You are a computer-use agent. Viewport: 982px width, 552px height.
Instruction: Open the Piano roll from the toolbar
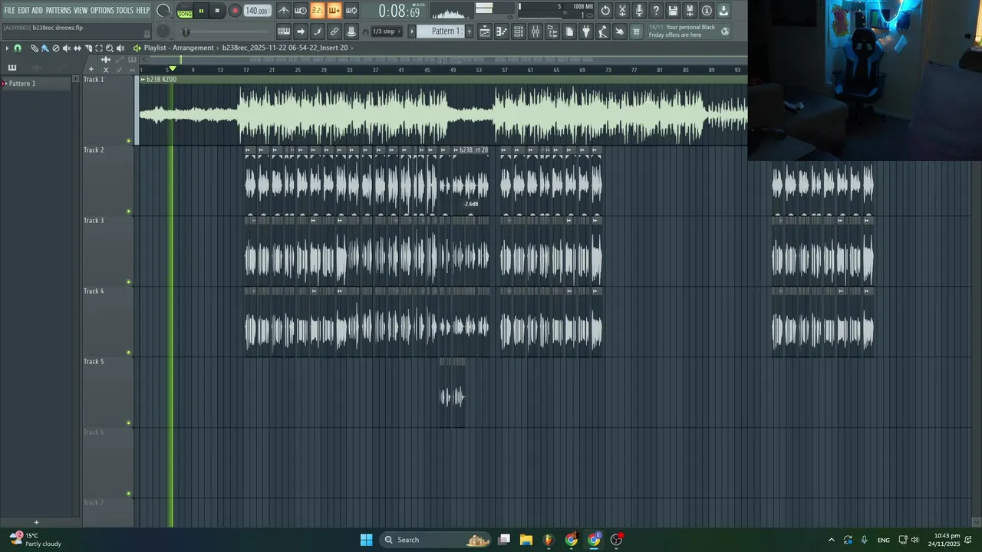pos(502,31)
